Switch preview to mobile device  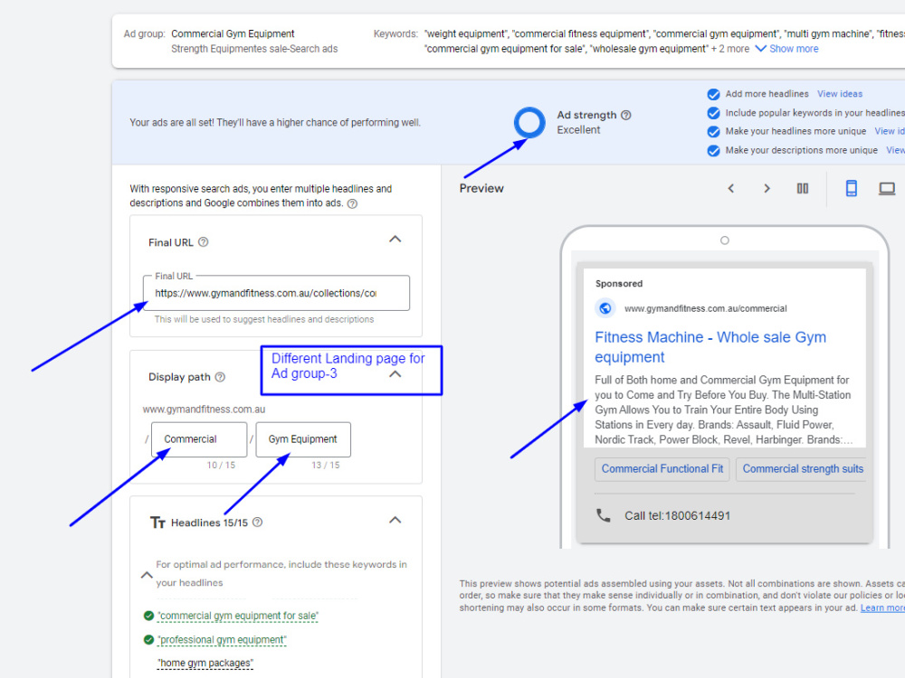click(852, 189)
